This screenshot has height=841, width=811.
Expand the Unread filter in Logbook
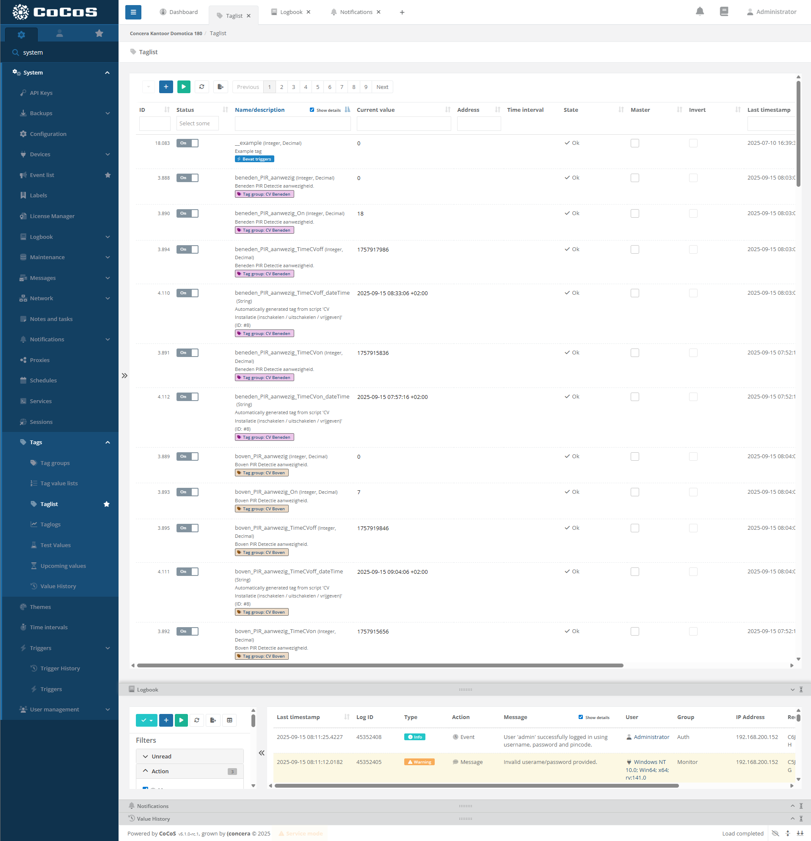tap(190, 756)
